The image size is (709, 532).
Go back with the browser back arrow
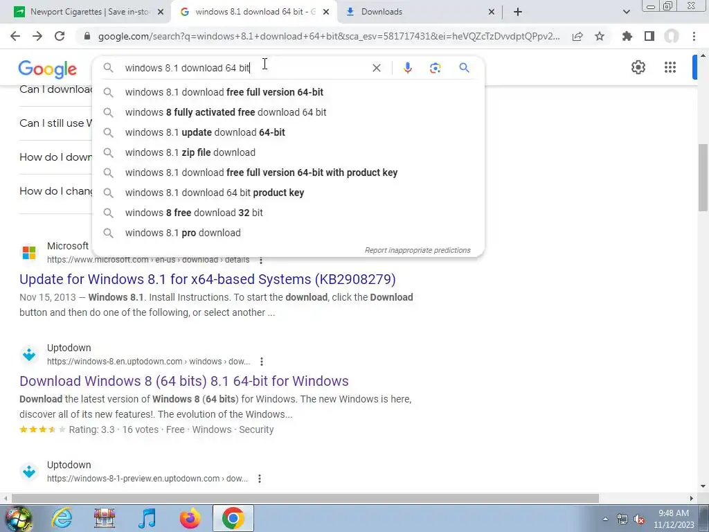(x=15, y=36)
